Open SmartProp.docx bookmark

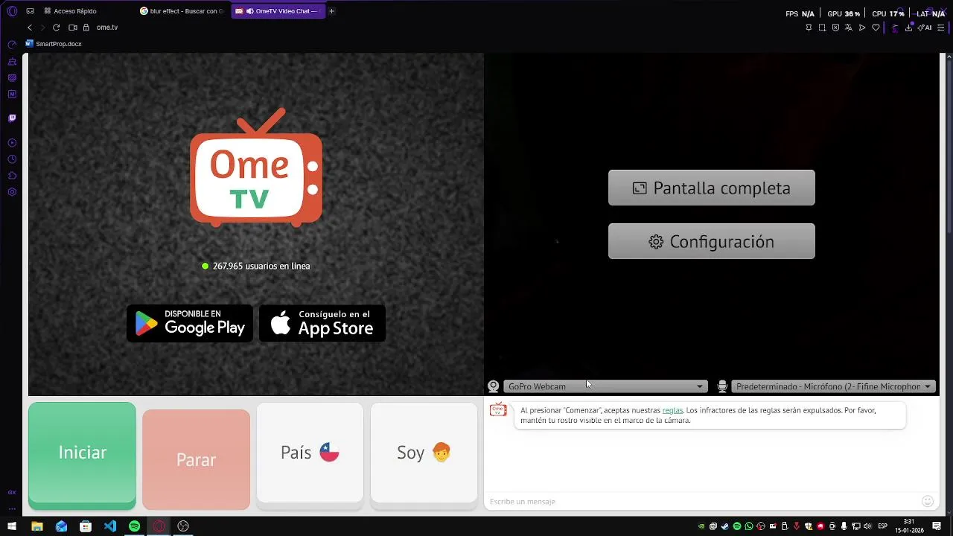pyautogui.click(x=54, y=44)
